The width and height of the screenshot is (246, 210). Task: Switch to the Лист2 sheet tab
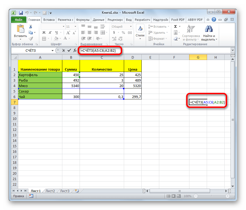coord(50,191)
